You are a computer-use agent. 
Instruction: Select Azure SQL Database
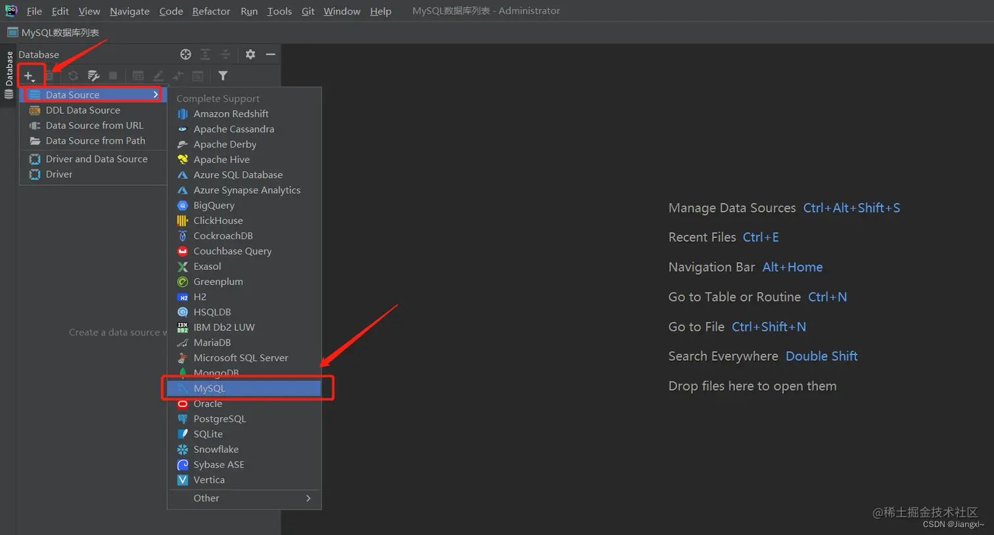(244, 175)
